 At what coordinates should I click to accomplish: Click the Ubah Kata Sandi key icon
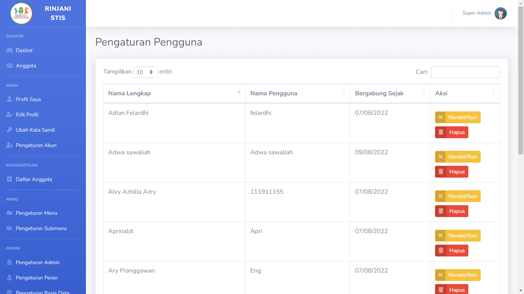10,130
